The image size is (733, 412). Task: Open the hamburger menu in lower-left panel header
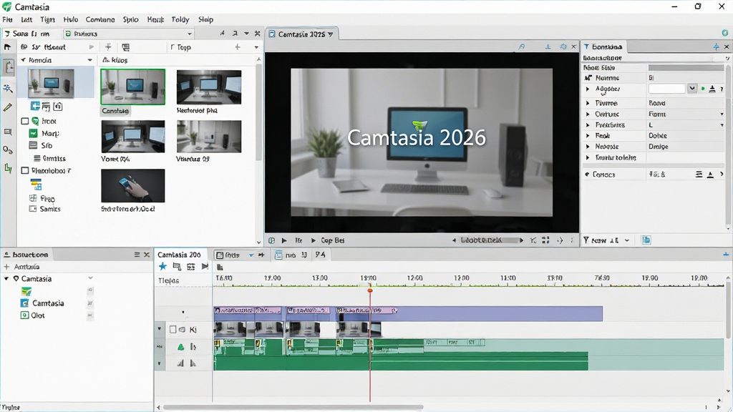tap(137, 255)
